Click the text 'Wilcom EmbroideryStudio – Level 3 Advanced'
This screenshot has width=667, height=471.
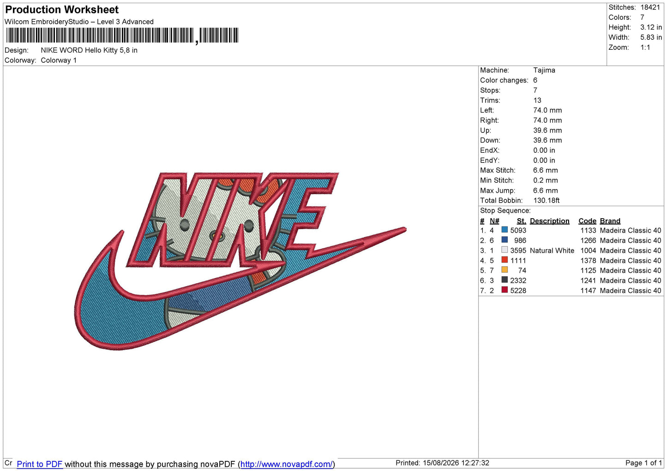79,22
